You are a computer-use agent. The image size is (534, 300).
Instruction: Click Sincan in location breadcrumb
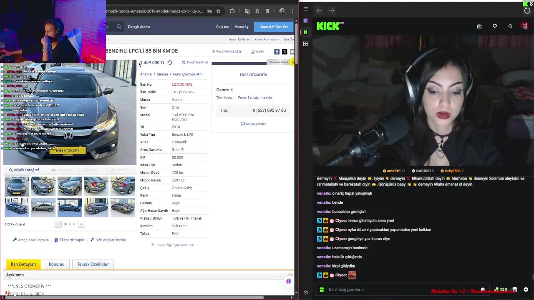click(x=162, y=74)
